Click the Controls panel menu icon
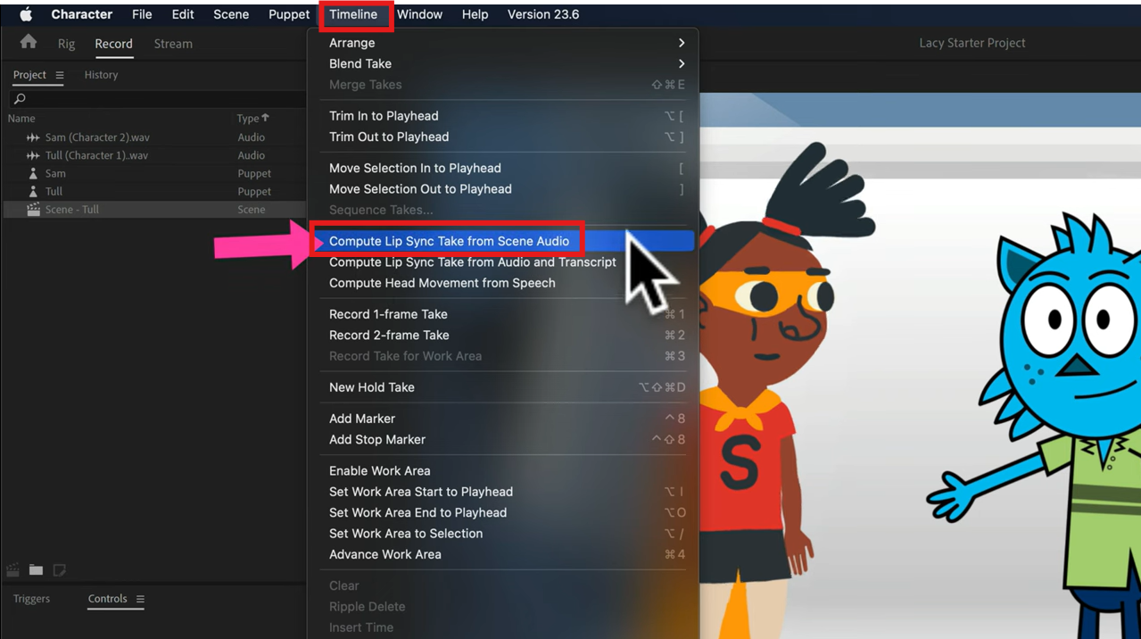 [x=140, y=599]
